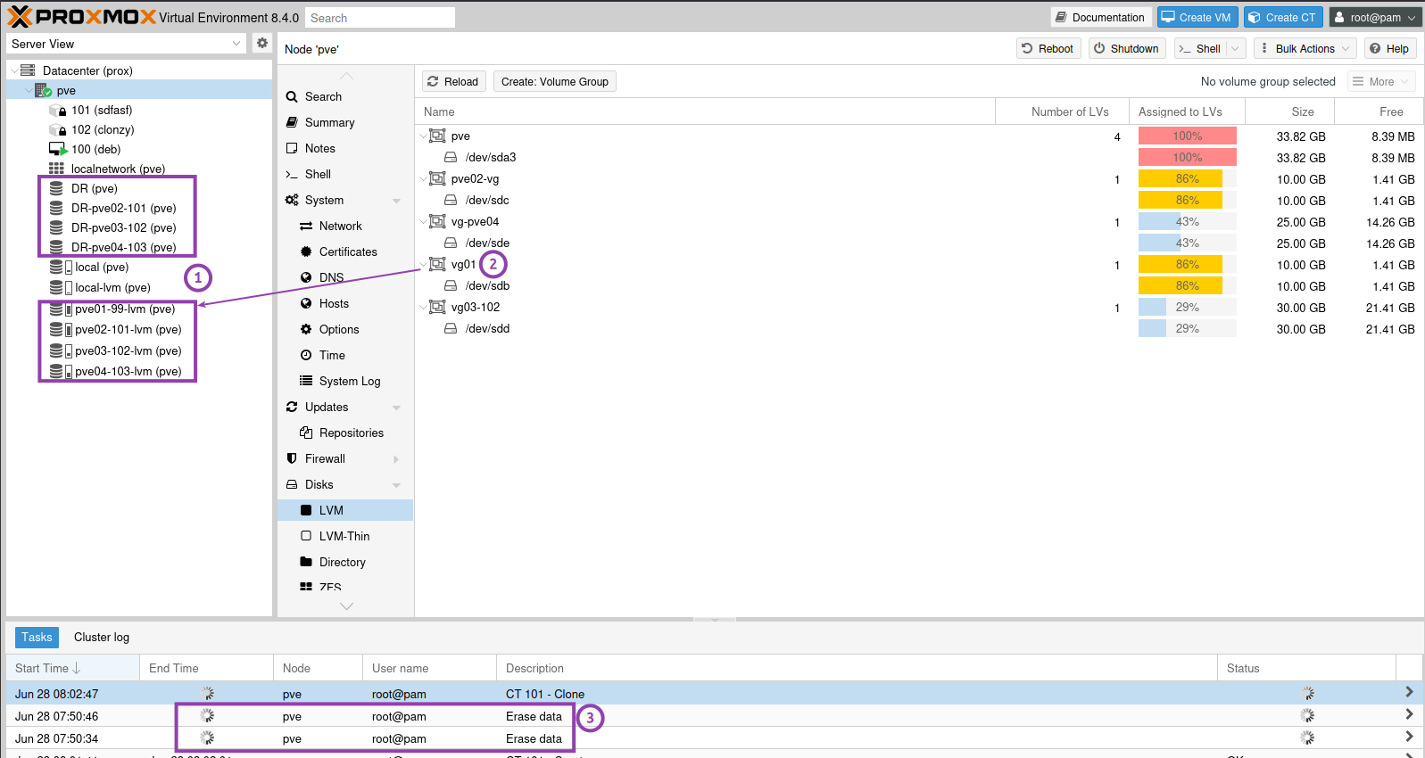Open the More dropdown button
The width and height of the screenshot is (1425, 758).
1381,81
